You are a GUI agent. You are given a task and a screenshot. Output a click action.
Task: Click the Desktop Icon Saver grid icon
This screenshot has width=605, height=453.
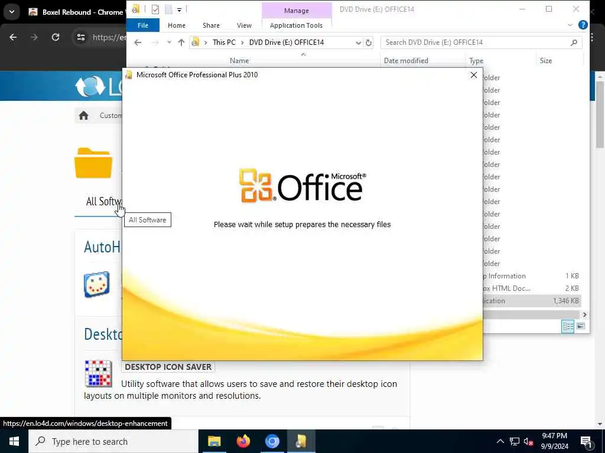point(99,373)
